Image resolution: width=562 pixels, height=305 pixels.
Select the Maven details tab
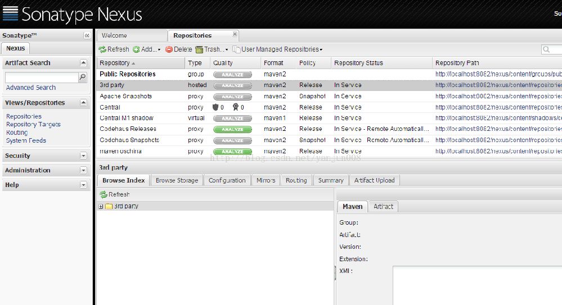point(353,207)
